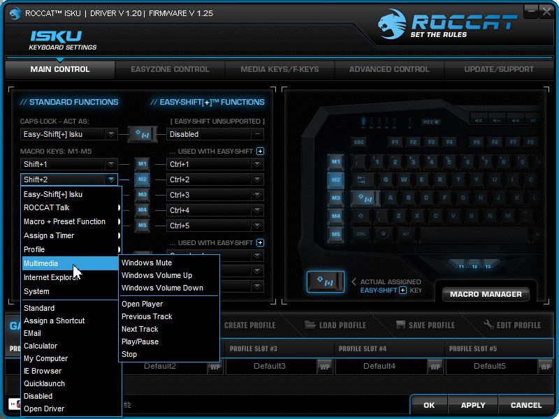Click the M4 macro key icon in settings column
The width and height of the screenshot is (559, 419).
coord(143,210)
